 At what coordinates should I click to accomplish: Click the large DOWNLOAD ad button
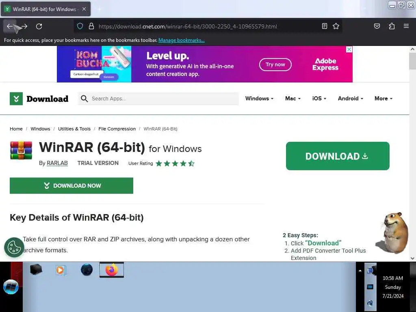coord(338,156)
